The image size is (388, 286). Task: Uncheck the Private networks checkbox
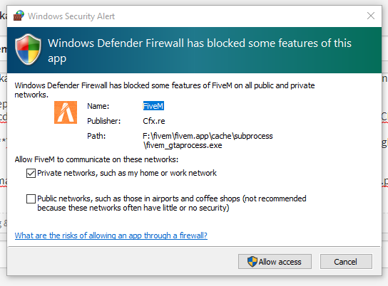tap(31, 173)
